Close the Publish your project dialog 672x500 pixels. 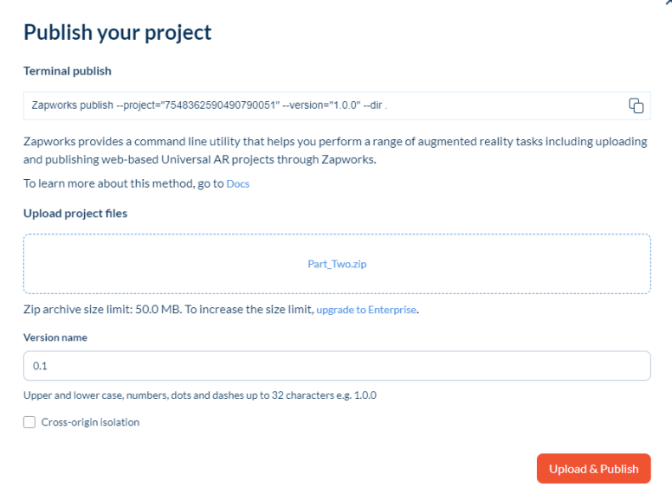[666, 3]
